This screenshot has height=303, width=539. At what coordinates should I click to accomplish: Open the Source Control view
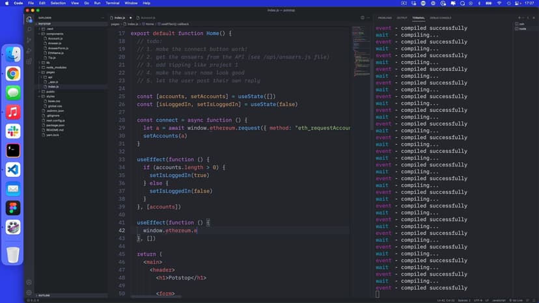coord(29,40)
